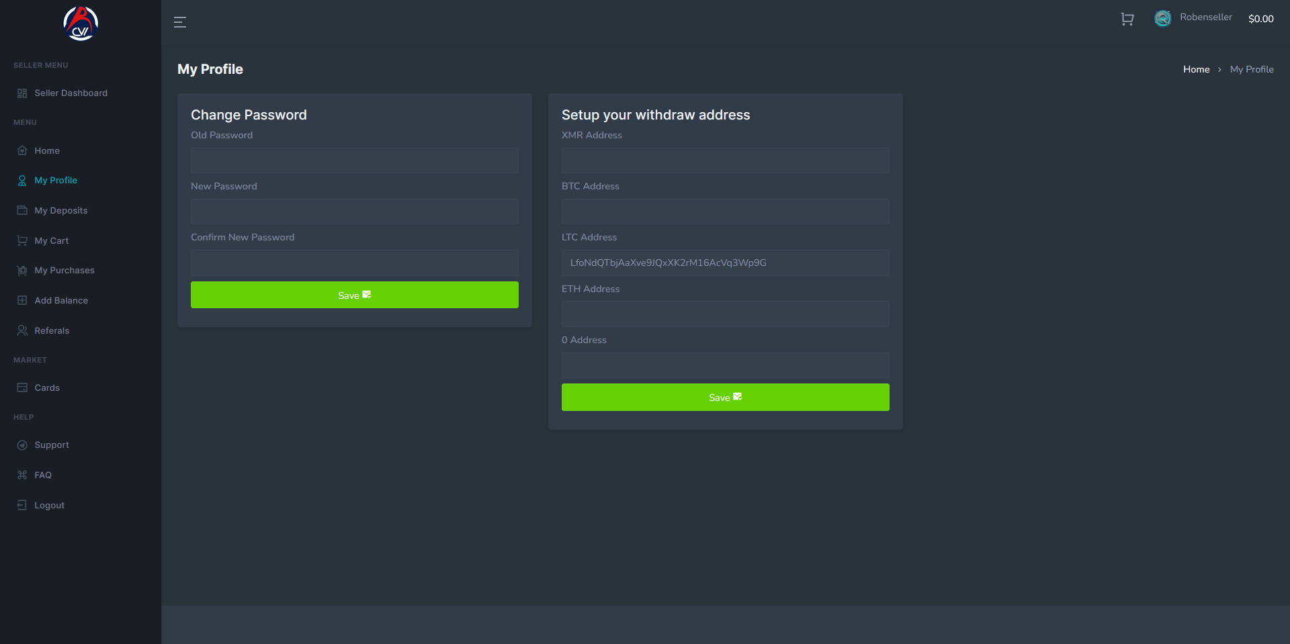Focus the New Password field
The height and width of the screenshot is (644, 1290).
click(x=355, y=212)
